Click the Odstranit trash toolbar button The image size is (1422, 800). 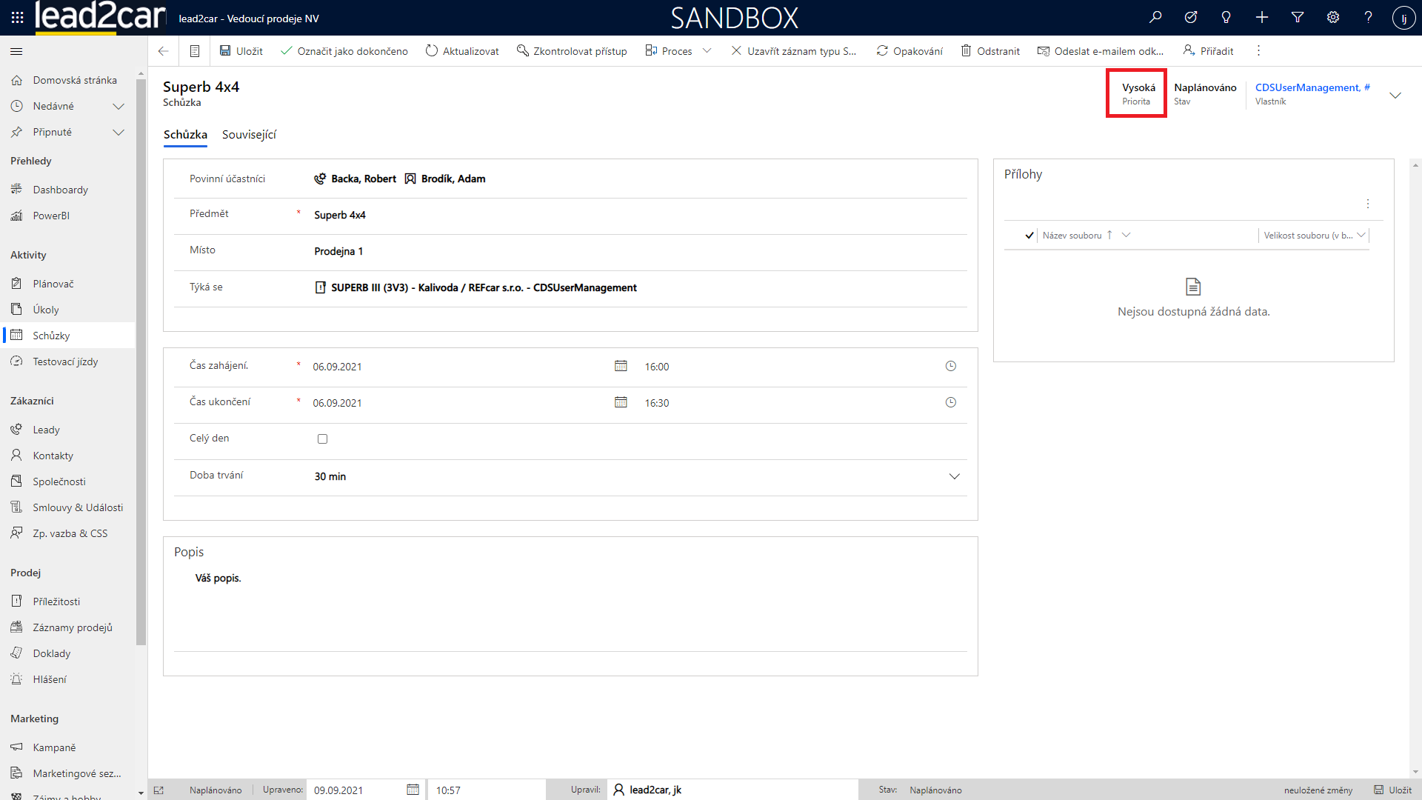[x=990, y=51]
